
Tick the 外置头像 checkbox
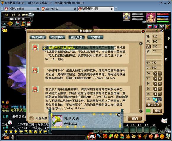31,118
